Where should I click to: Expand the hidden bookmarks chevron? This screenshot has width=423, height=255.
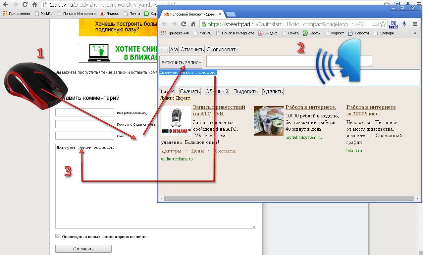(x=415, y=33)
